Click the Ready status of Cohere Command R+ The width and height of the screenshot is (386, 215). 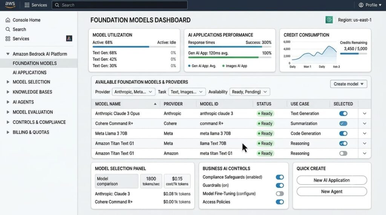click(x=265, y=123)
